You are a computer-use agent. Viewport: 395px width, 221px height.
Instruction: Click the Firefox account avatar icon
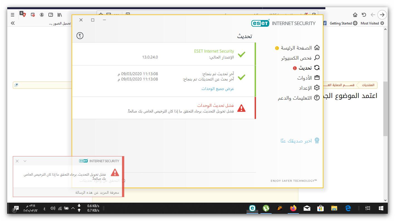pos(42,15)
